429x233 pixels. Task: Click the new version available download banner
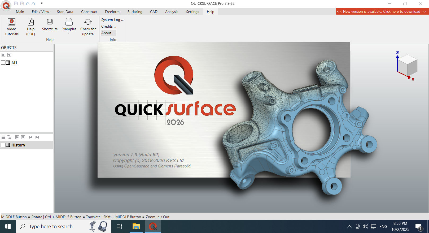click(x=382, y=11)
